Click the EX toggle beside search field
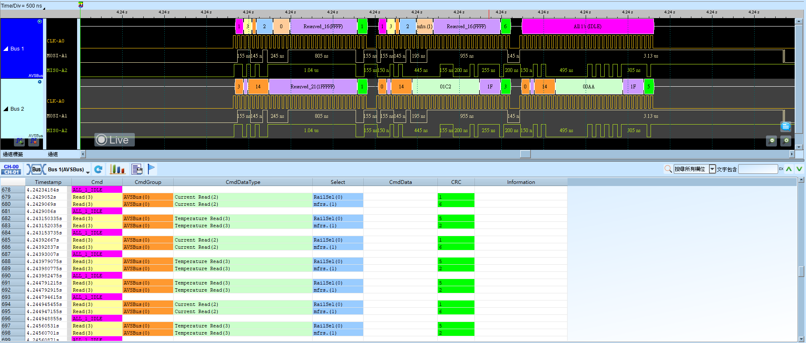 point(781,169)
